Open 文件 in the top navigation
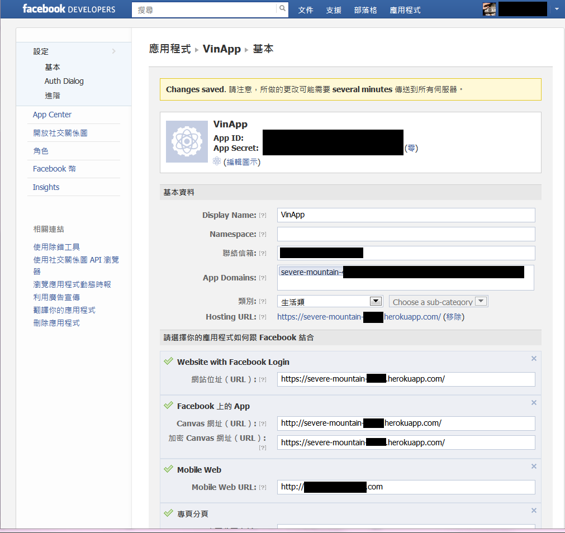 click(306, 10)
